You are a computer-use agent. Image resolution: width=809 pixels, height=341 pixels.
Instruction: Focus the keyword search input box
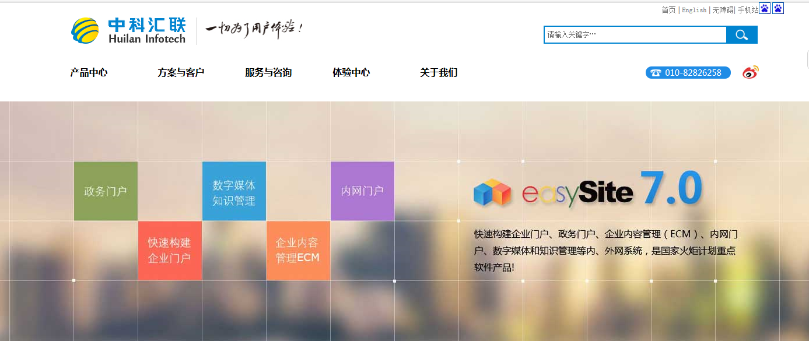pyautogui.click(x=635, y=35)
